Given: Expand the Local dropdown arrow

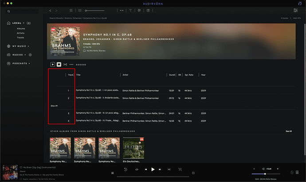Looking at the screenshot, I should (x=24, y=23).
